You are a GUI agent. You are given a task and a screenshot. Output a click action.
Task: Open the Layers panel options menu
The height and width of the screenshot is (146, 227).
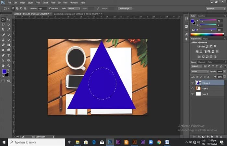(x=225, y=62)
